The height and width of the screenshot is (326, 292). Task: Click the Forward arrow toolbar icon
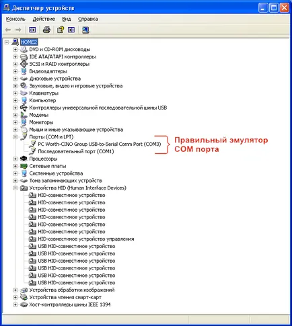pos(18,30)
